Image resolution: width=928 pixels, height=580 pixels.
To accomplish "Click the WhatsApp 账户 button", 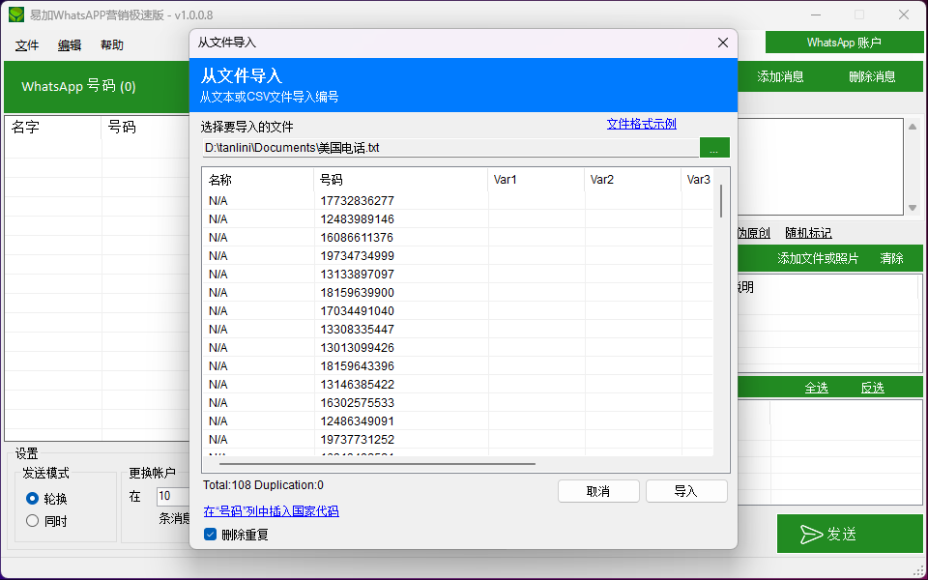I will click(844, 43).
